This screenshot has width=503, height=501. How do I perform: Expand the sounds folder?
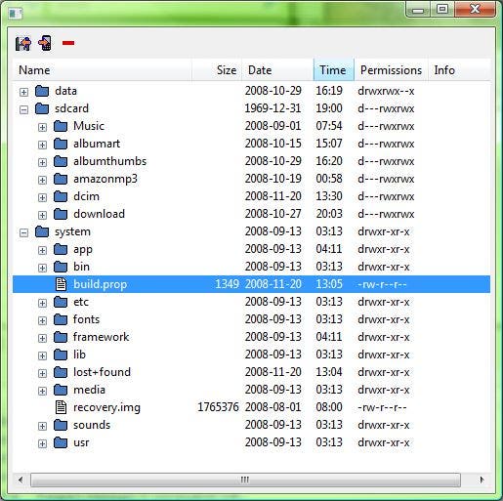[42, 426]
